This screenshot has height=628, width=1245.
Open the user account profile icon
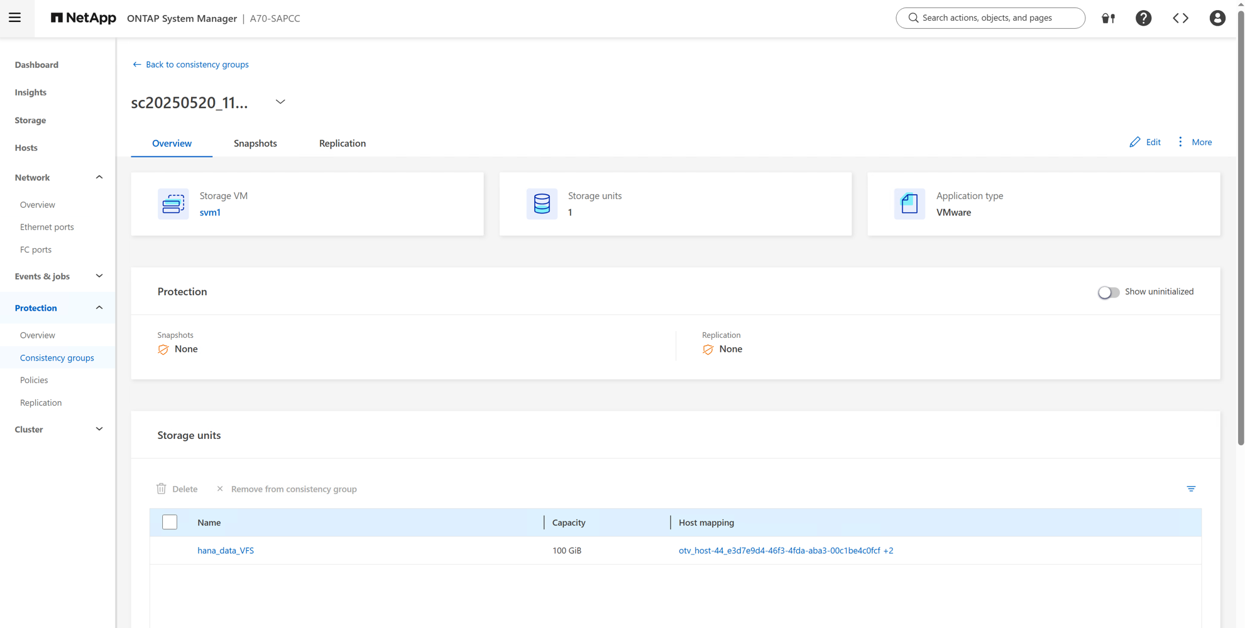point(1217,18)
